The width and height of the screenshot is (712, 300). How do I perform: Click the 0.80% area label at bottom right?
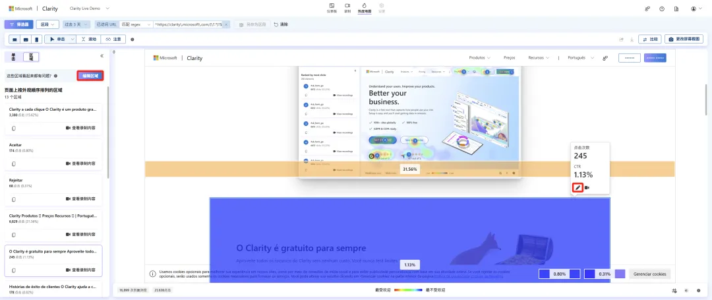pos(560,274)
